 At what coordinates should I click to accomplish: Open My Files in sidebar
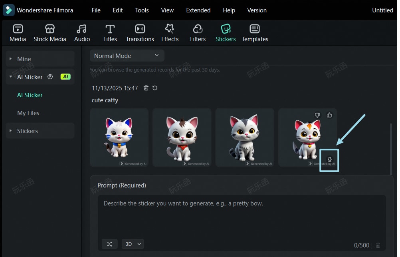pos(28,113)
